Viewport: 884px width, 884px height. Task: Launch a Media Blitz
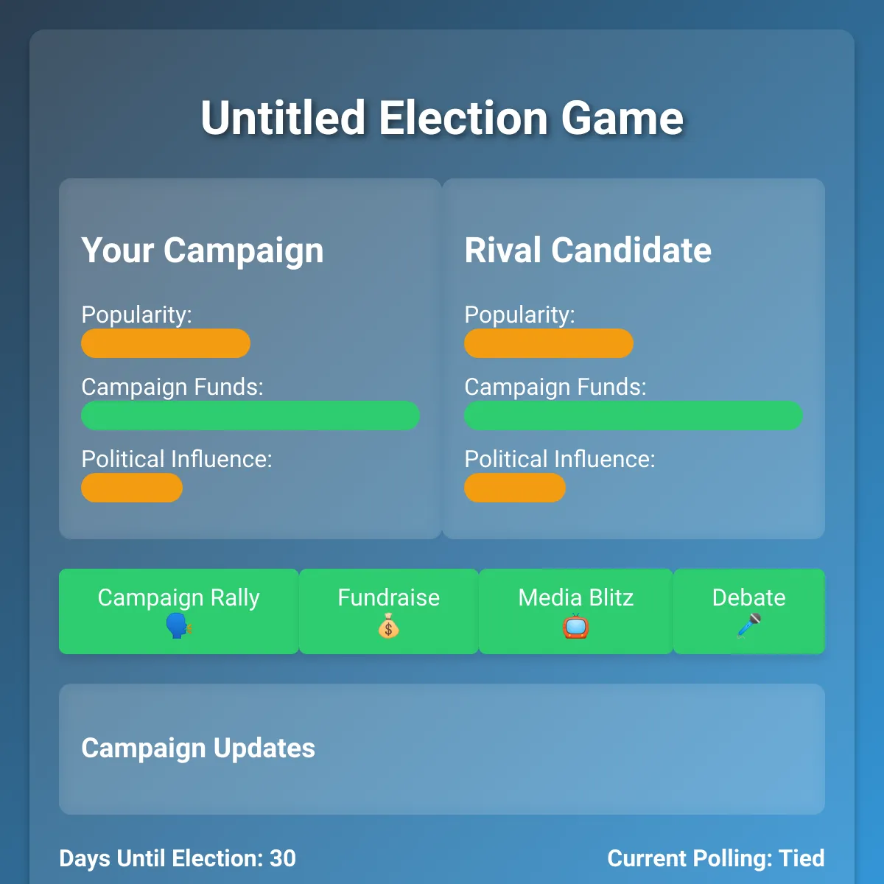click(x=576, y=611)
